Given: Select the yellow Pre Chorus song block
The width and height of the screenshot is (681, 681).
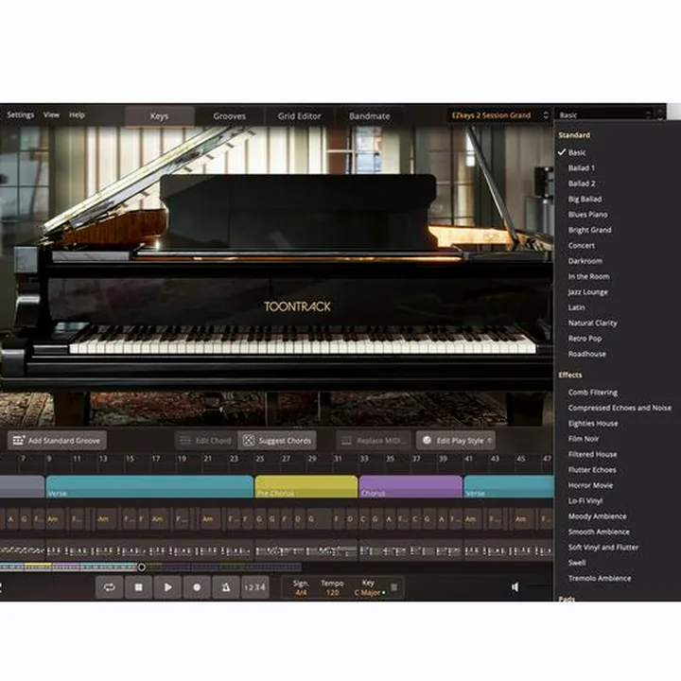Looking at the screenshot, I should [306, 486].
